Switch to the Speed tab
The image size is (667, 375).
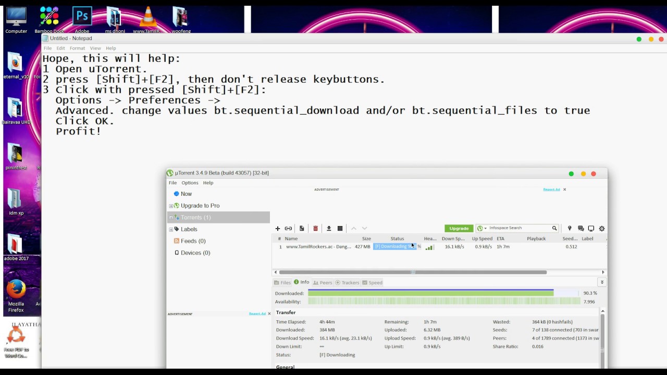coord(373,282)
